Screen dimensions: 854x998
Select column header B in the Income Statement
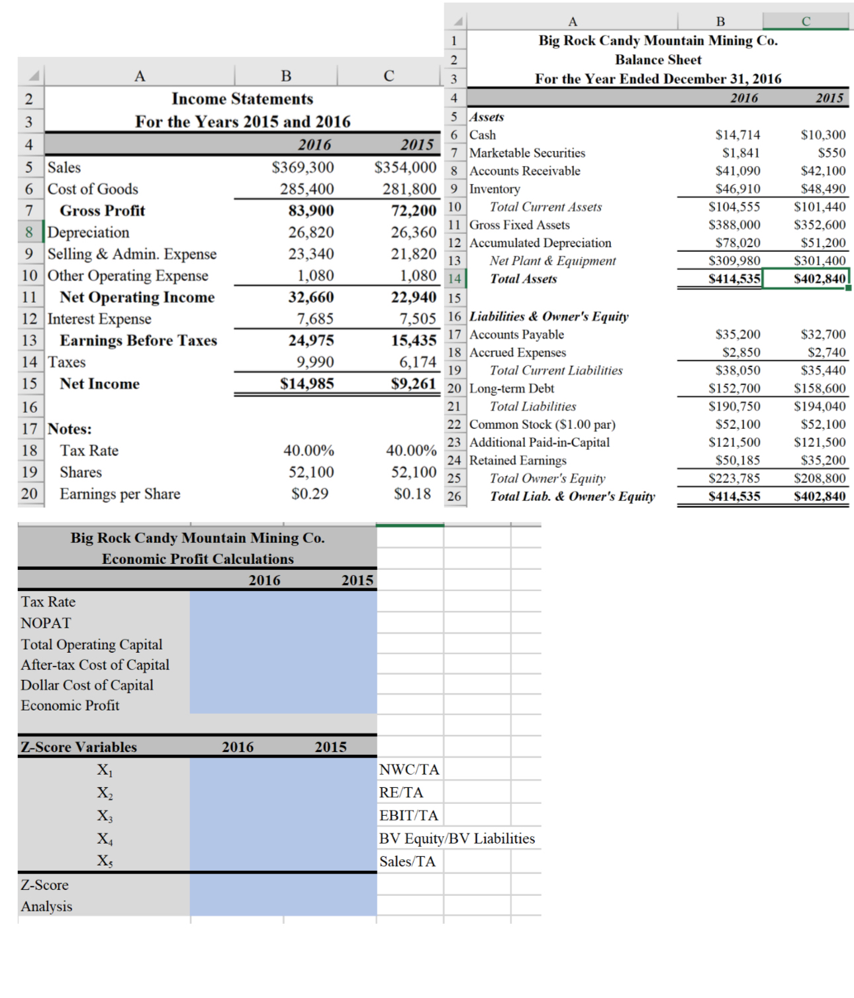(287, 76)
